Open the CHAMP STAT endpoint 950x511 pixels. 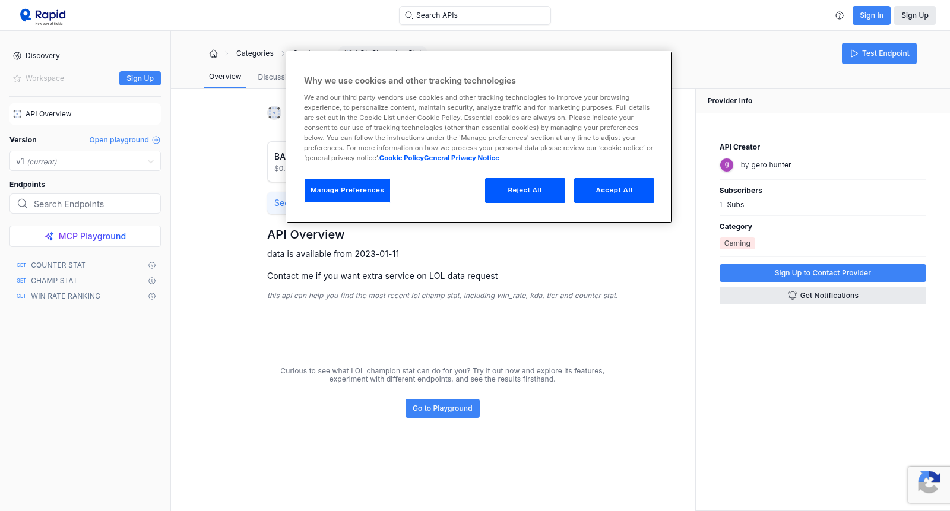click(54, 281)
